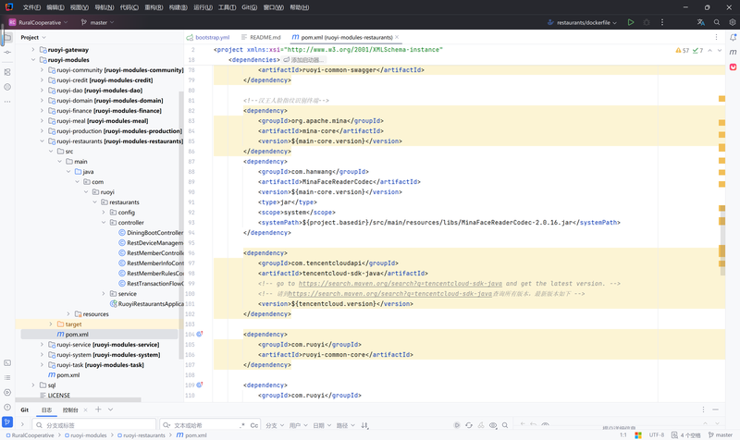Click the Refresh icon in Git log toolbar
This screenshot has width=740, height=440.
coord(469,425)
